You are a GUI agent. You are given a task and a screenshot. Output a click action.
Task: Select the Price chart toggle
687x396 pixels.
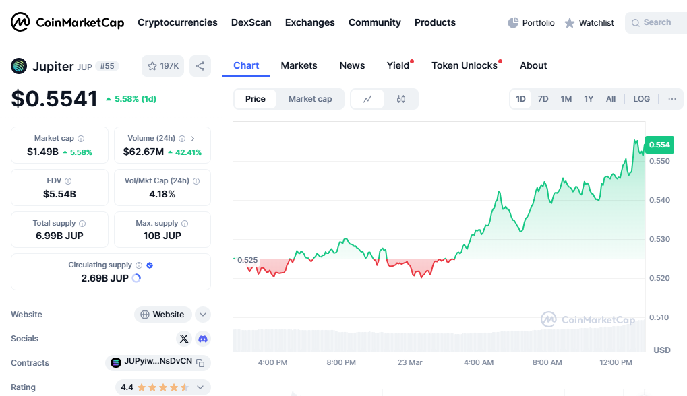[x=256, y=99]
